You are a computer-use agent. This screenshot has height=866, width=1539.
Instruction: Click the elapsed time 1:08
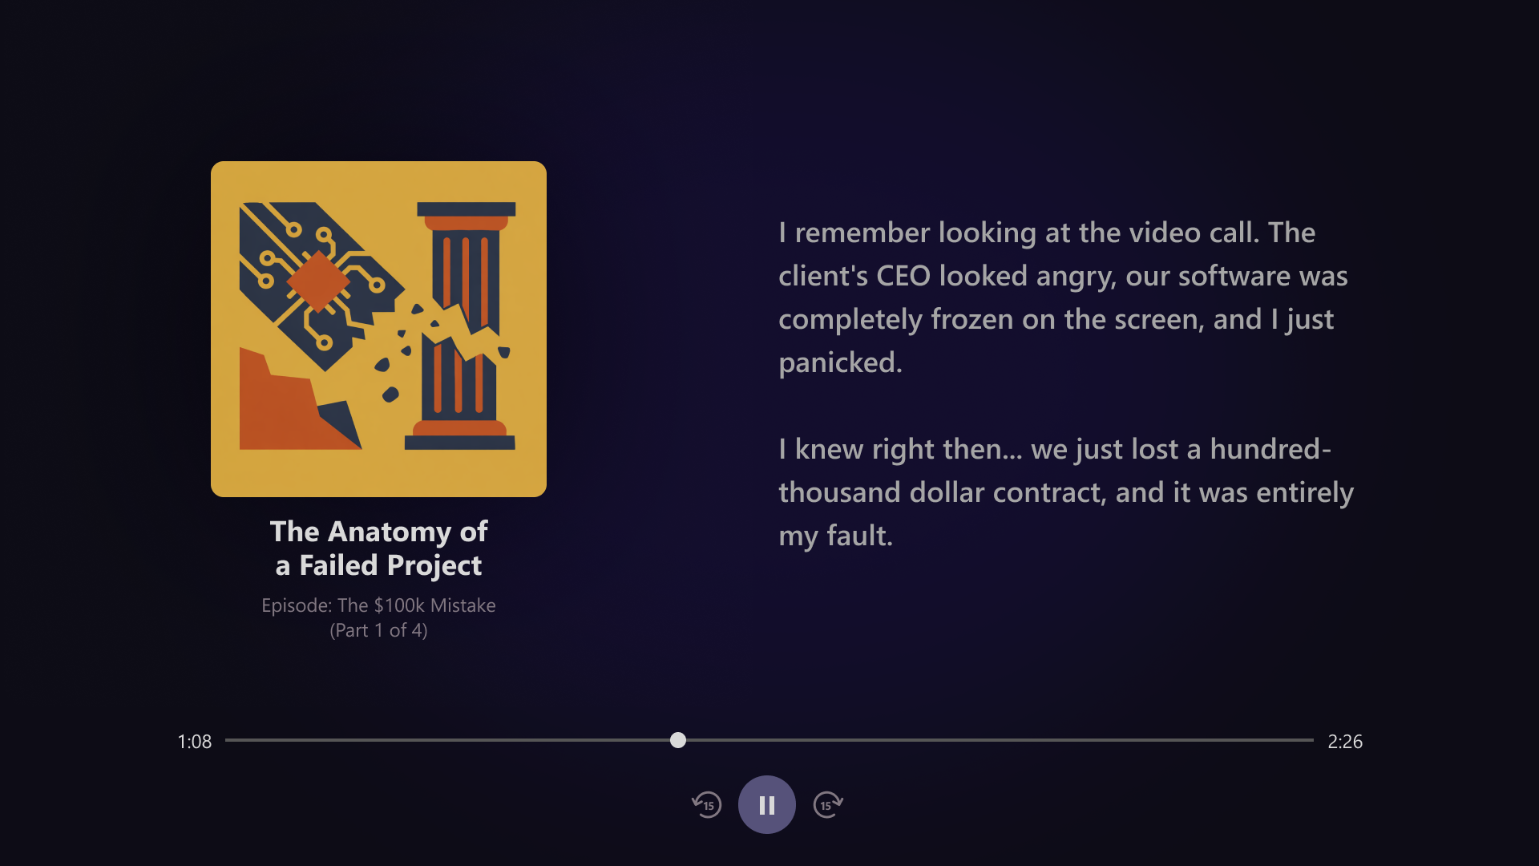coord(194,742)
